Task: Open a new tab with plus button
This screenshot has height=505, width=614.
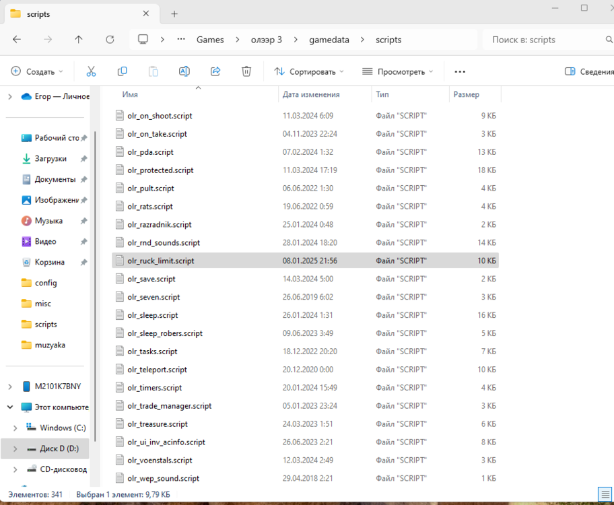Action: [174, 13]
